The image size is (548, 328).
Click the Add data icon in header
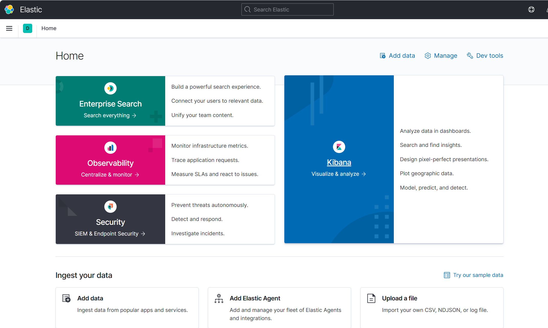[383, 56]
